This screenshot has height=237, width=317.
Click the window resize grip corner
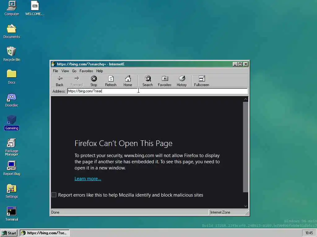247,213
